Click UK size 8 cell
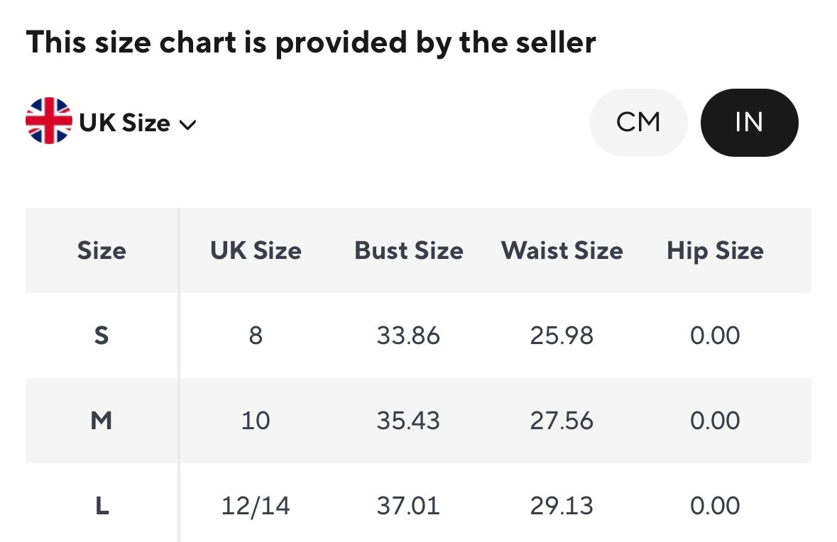Image resolution: width=837 pixels, height=542 pixels. (256, 336)
